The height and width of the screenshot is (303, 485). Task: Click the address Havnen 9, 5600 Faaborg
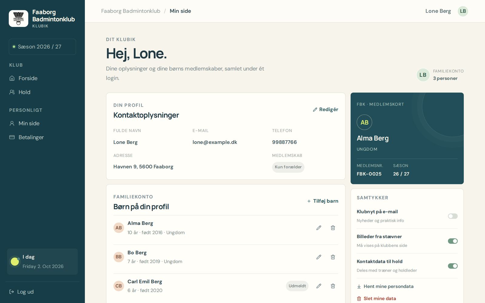tap(143, 167)
